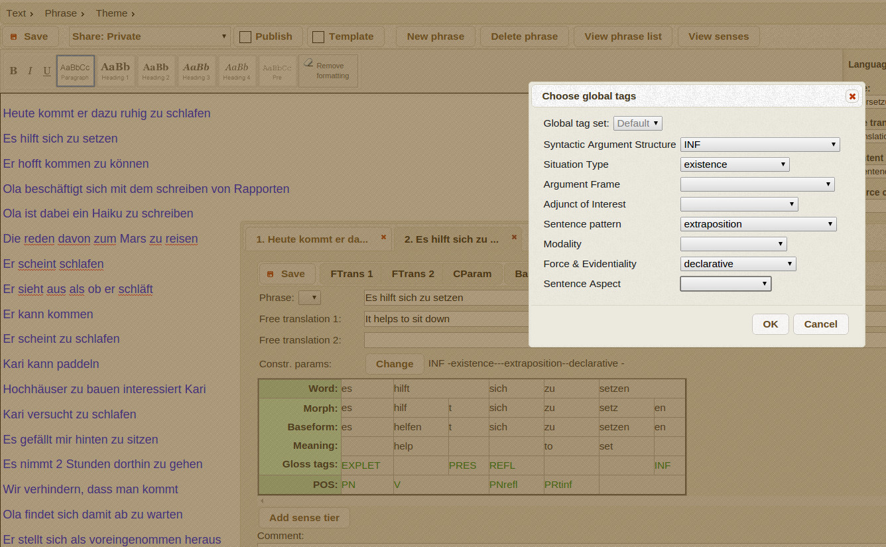
Task: Click the Add sense tier button
Action: [x=304, y=518]
